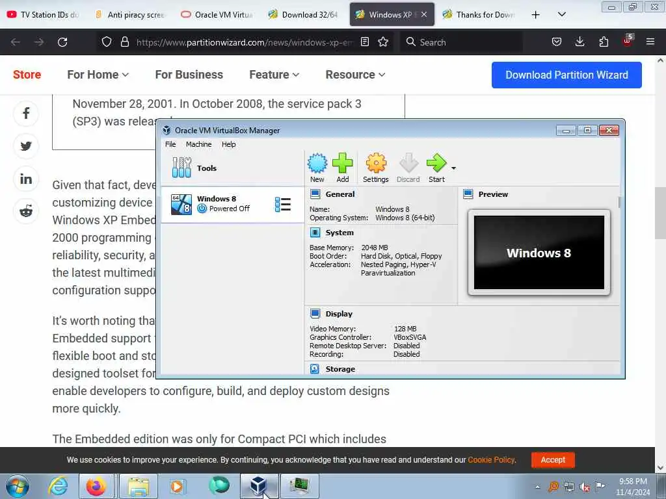Select Tools in VirtualBox sidebar

[x=232, y=168]
